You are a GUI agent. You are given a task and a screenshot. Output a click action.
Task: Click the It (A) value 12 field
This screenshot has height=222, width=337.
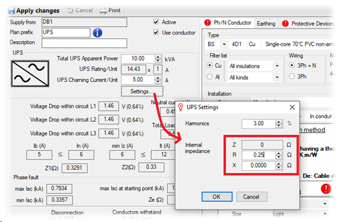click(163, 155)
